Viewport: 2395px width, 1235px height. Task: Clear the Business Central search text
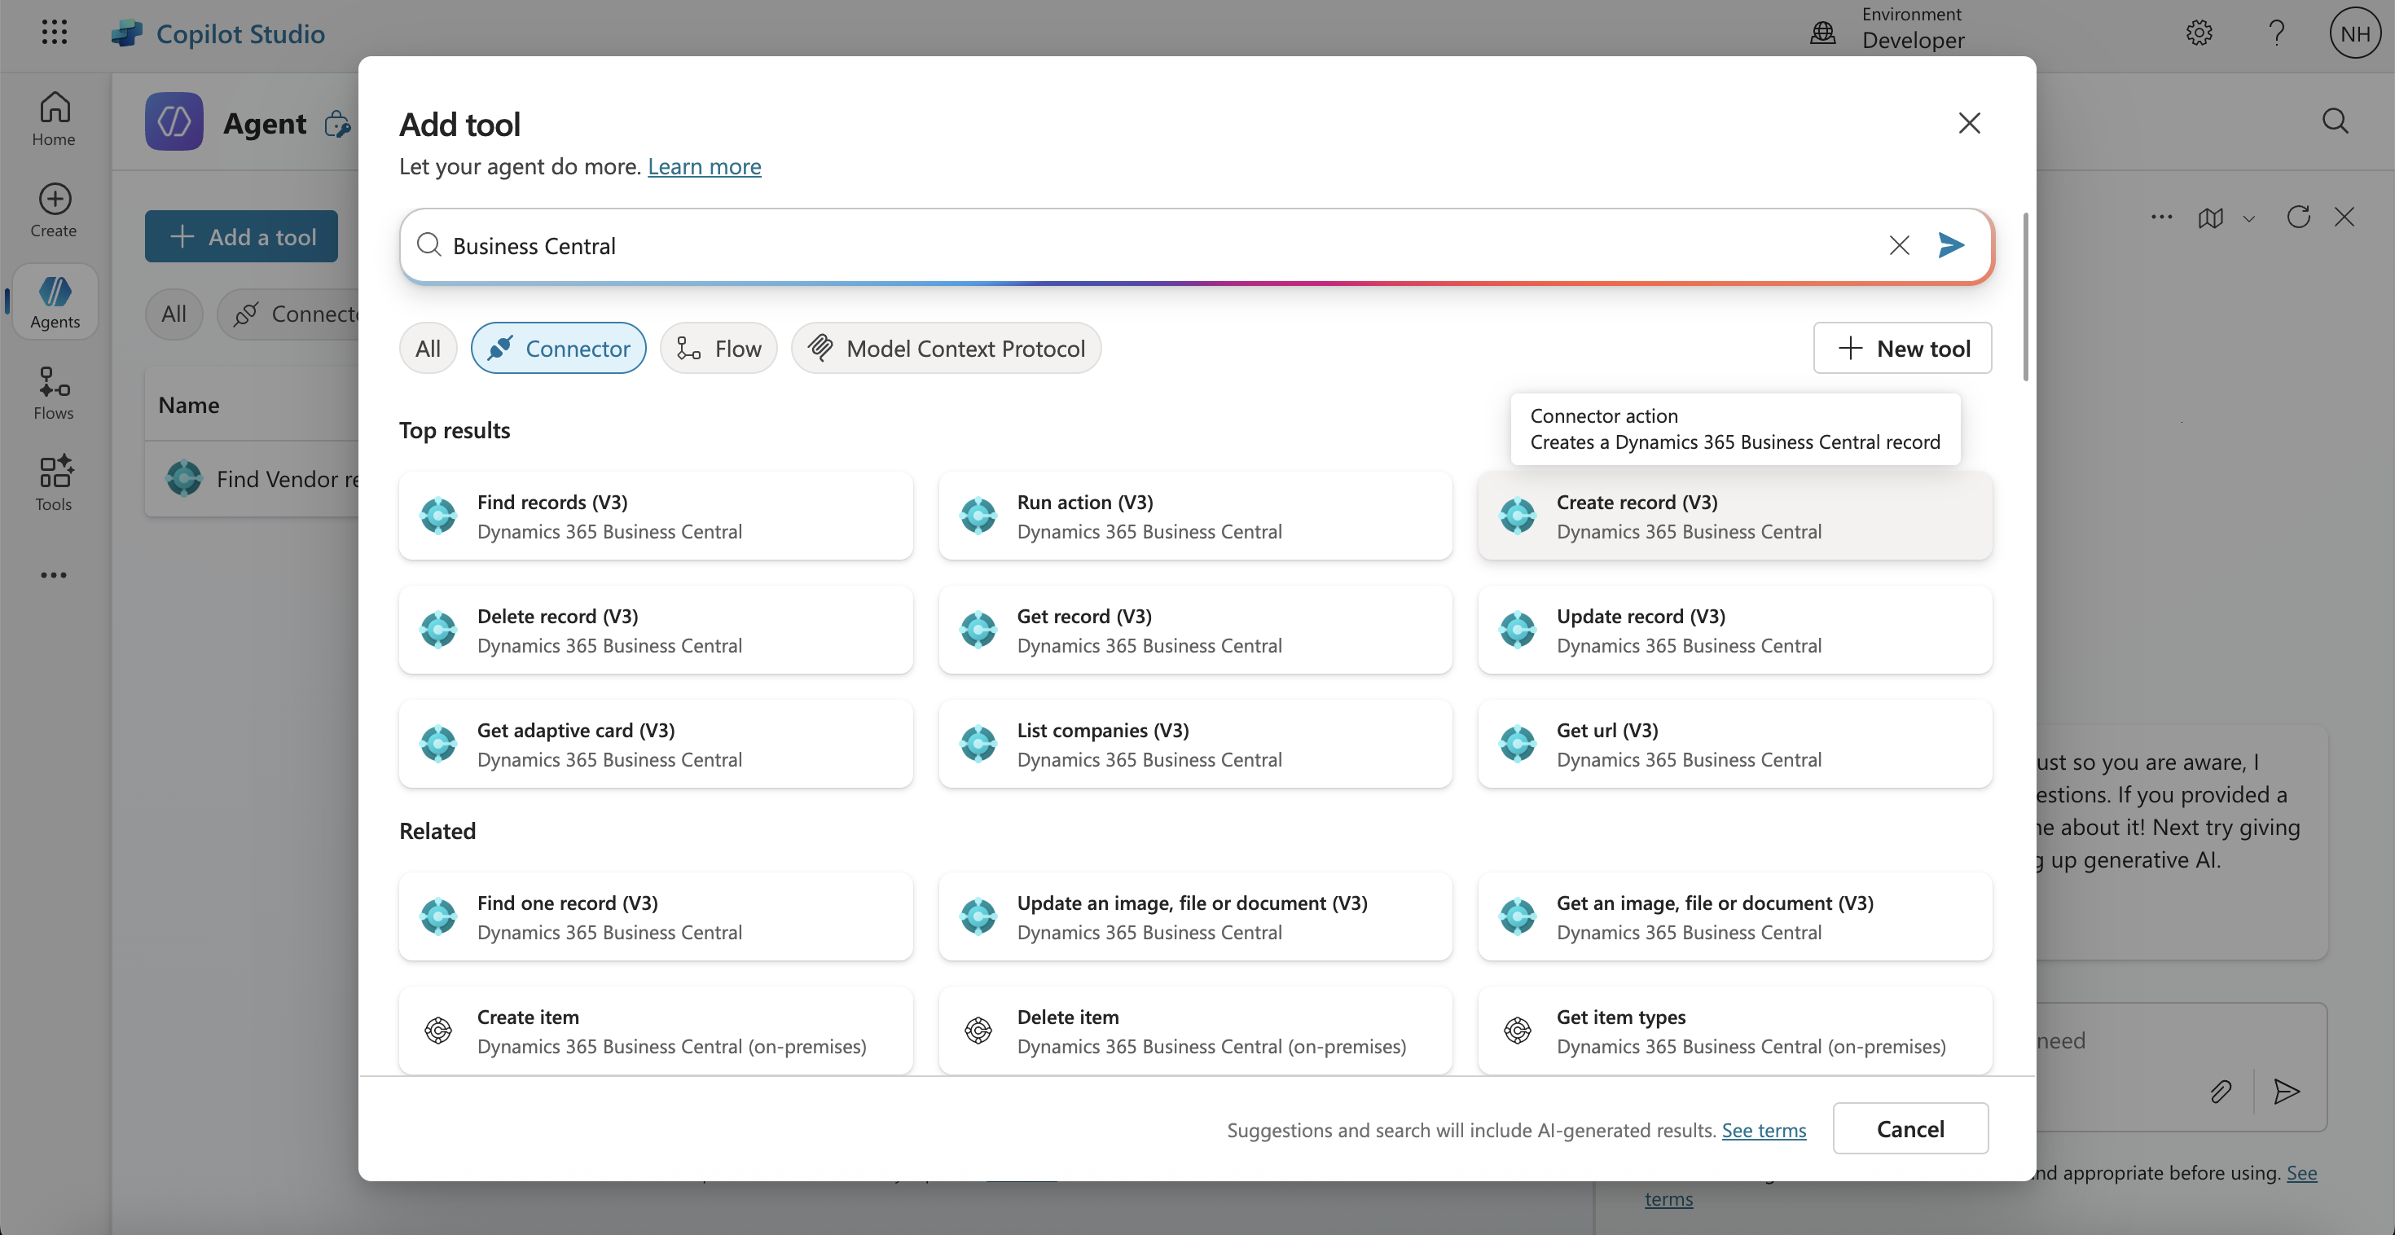pos(1899,245)
